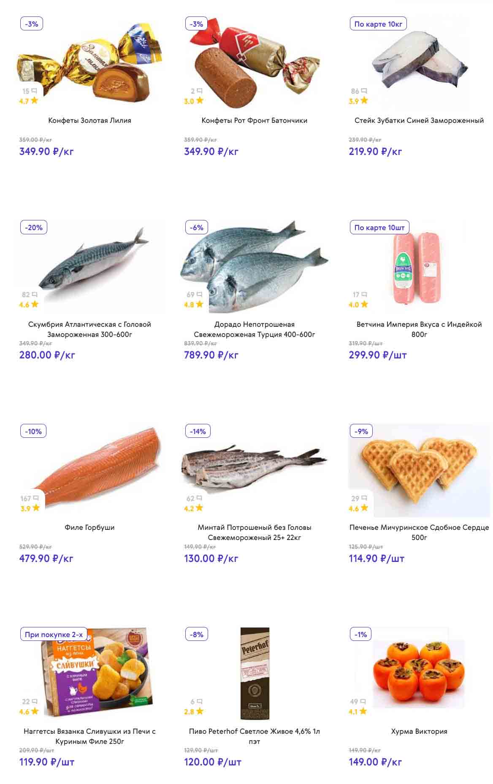Click comment icon on Пиво Peterhof
Viewport: 493px width, 784px height.
coord(200,701)
